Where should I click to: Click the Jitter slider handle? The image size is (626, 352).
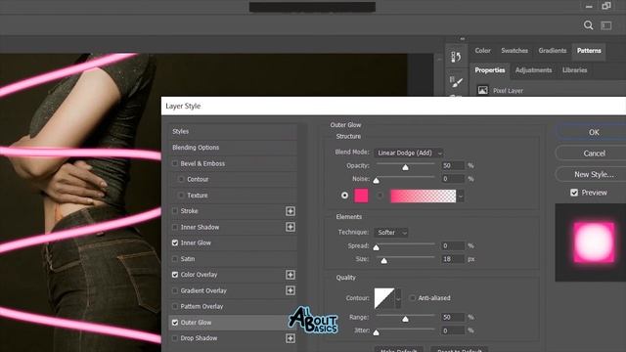pos(376,332)
